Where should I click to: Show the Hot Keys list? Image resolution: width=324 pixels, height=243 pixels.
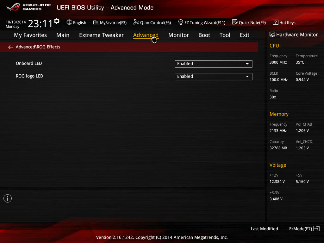(284, 22)
